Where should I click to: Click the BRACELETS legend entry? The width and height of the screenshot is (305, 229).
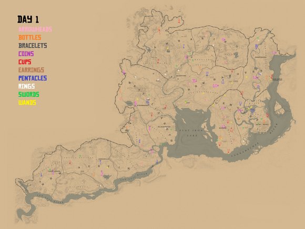[33, 46]
